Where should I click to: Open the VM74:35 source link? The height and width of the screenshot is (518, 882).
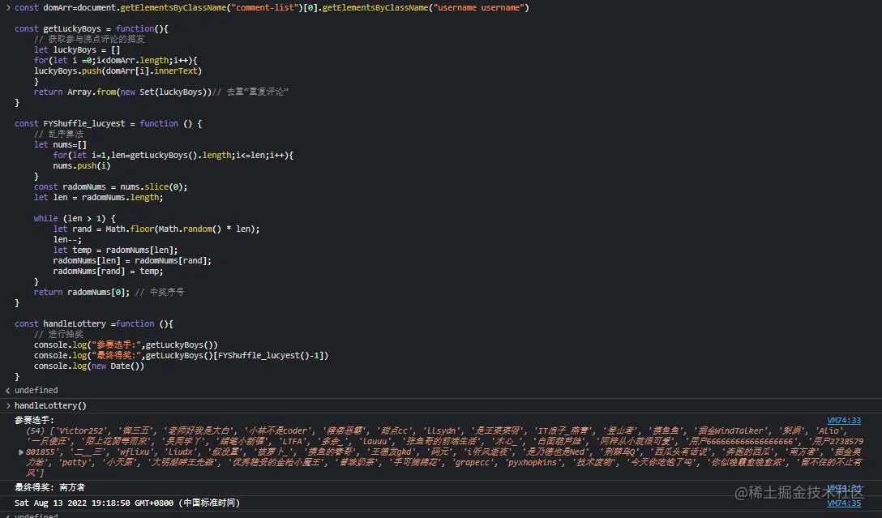[x=844, y=503]
